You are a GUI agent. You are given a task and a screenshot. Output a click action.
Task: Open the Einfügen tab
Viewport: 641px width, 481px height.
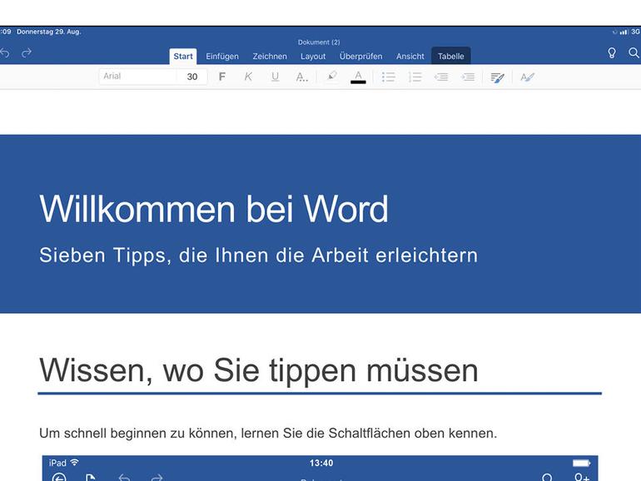222,57
